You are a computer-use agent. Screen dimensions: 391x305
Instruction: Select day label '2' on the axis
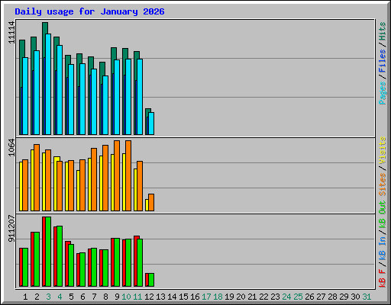point(37,297)
